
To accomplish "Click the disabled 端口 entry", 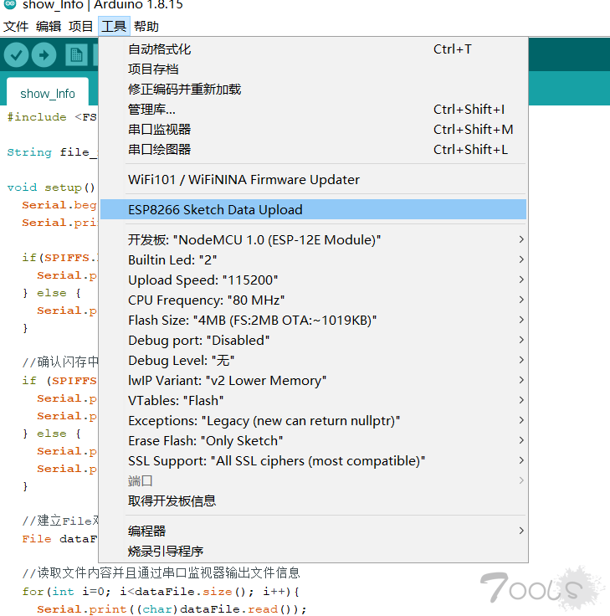I will click(313, 480).
